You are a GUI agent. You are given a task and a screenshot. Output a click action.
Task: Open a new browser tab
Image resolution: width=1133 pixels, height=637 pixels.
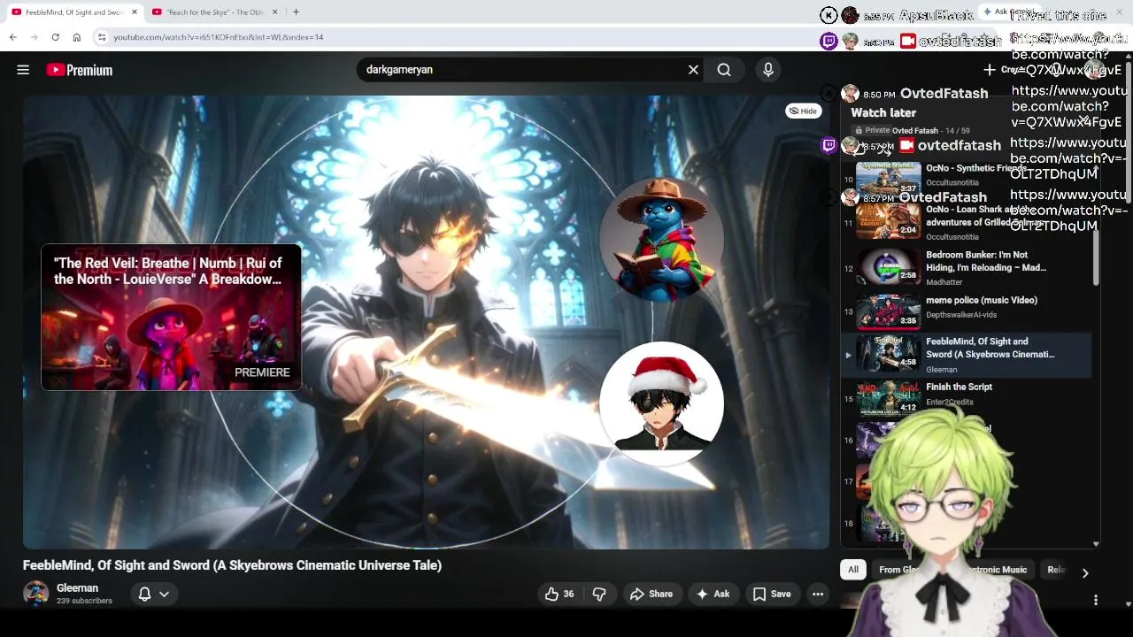pyautogui.click(x=296, y=12)
